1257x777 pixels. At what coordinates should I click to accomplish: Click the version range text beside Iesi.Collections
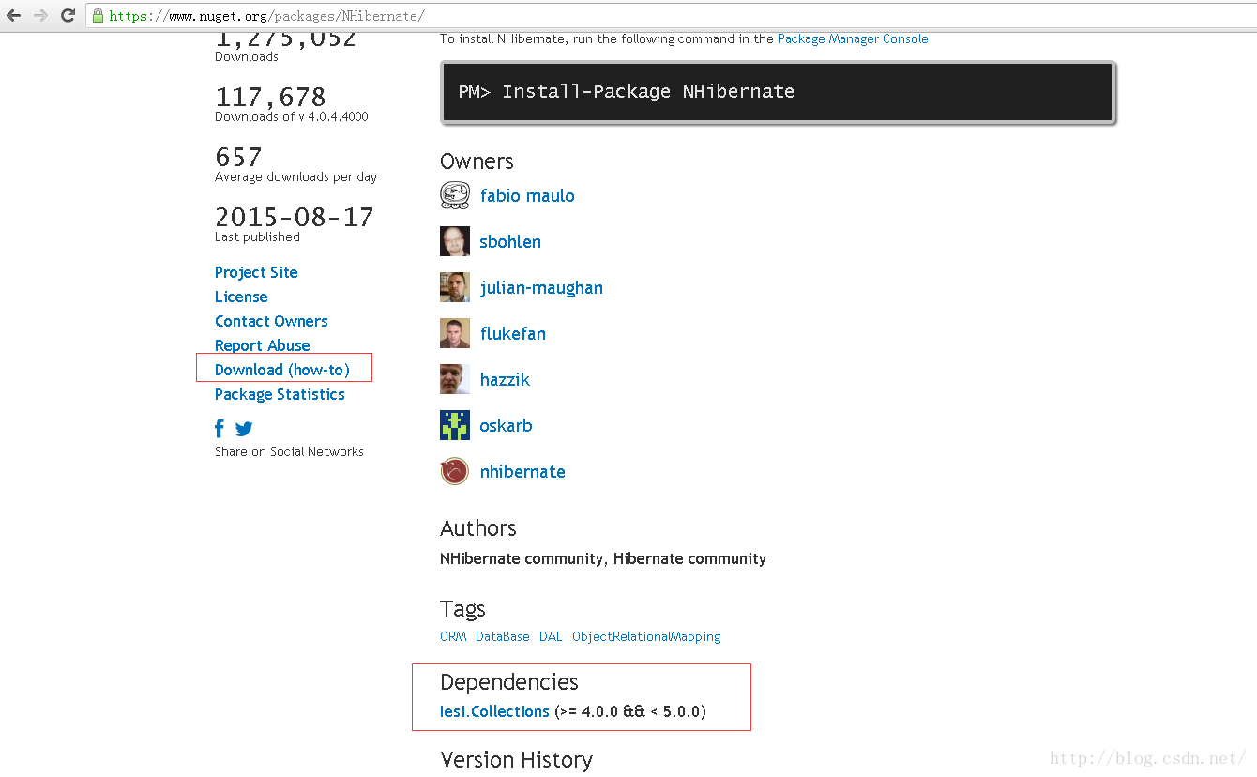click(630, 711)
